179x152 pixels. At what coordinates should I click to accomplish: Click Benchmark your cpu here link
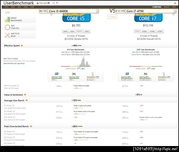[x=14, y=63]
